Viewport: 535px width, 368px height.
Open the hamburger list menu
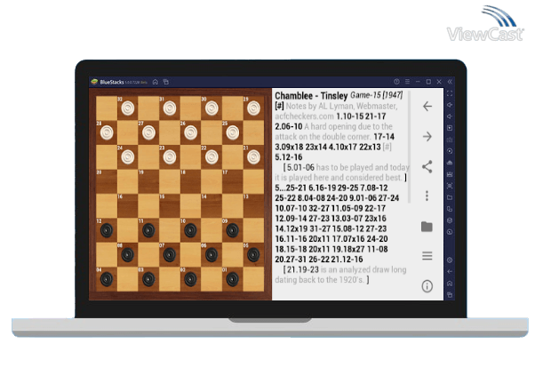click(x=427, y=256)
